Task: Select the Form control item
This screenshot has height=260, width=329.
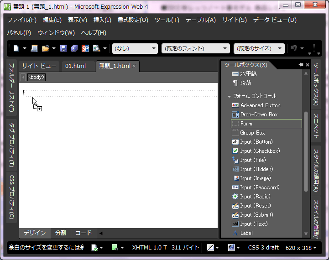Action: pyautogui.click(x=266, y=124)
